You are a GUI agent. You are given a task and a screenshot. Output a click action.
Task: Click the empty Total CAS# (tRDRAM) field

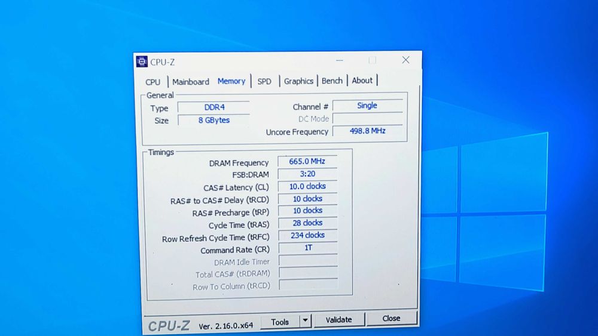click(x=308, y=273)
